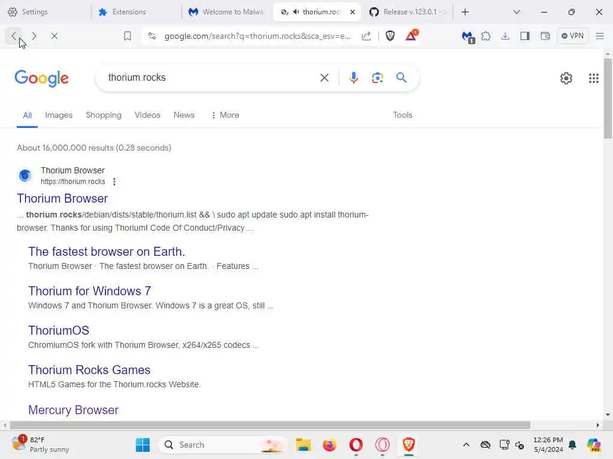Screen dimensions: 613x459
Task: Start voice search with microphone icon
Action: [353, 78]
